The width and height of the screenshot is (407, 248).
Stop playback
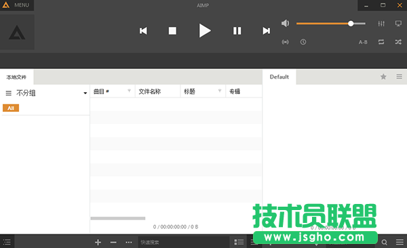point(172,31)
